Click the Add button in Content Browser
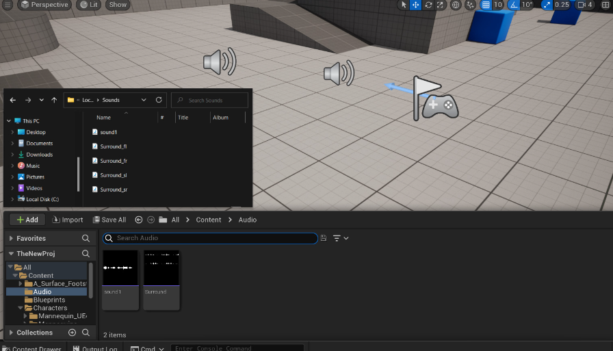 point(27,220)
